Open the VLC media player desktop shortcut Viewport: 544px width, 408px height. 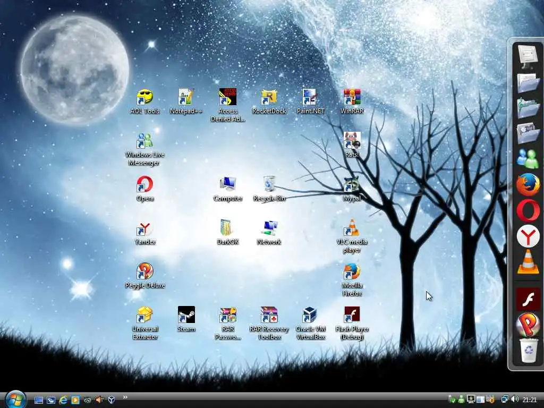[x=352, y=236]
